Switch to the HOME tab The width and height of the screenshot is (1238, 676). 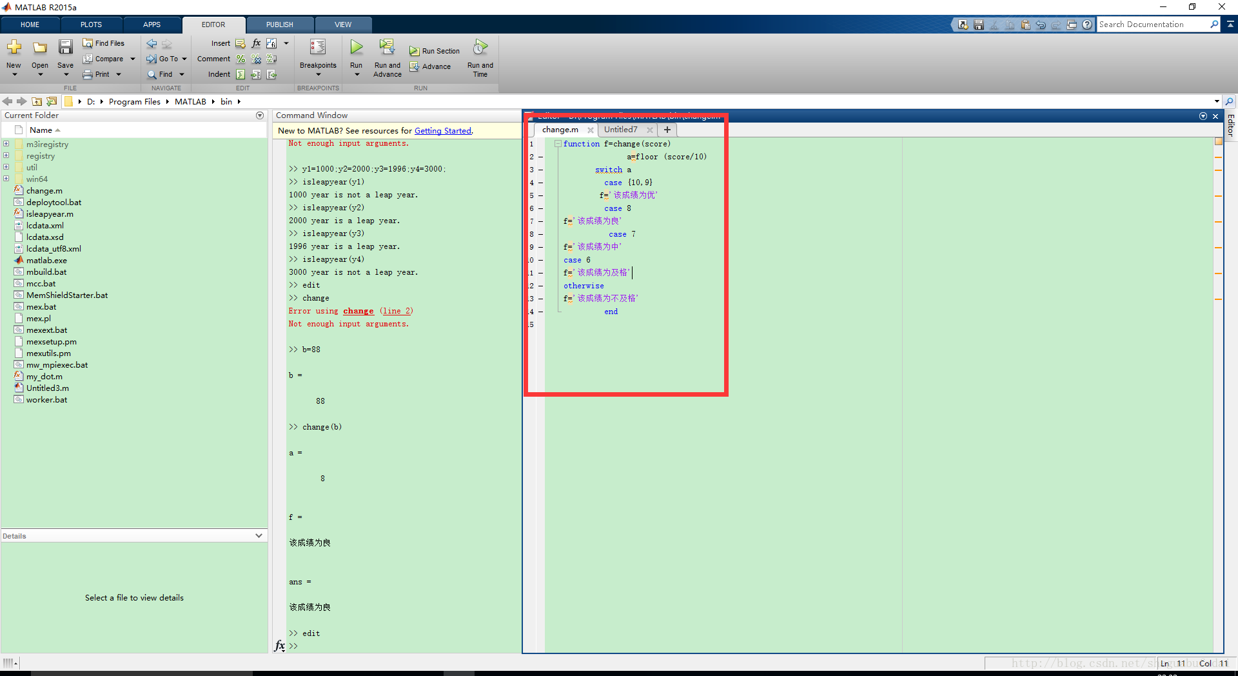coord(30,25)
